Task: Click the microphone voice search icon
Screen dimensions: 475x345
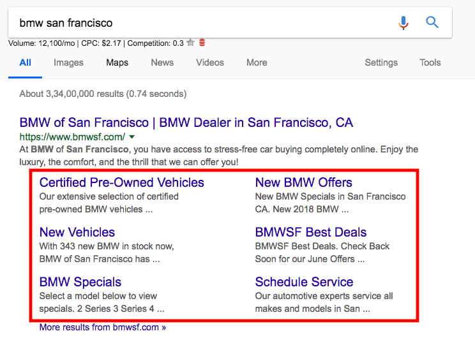Action: (403, 23)
